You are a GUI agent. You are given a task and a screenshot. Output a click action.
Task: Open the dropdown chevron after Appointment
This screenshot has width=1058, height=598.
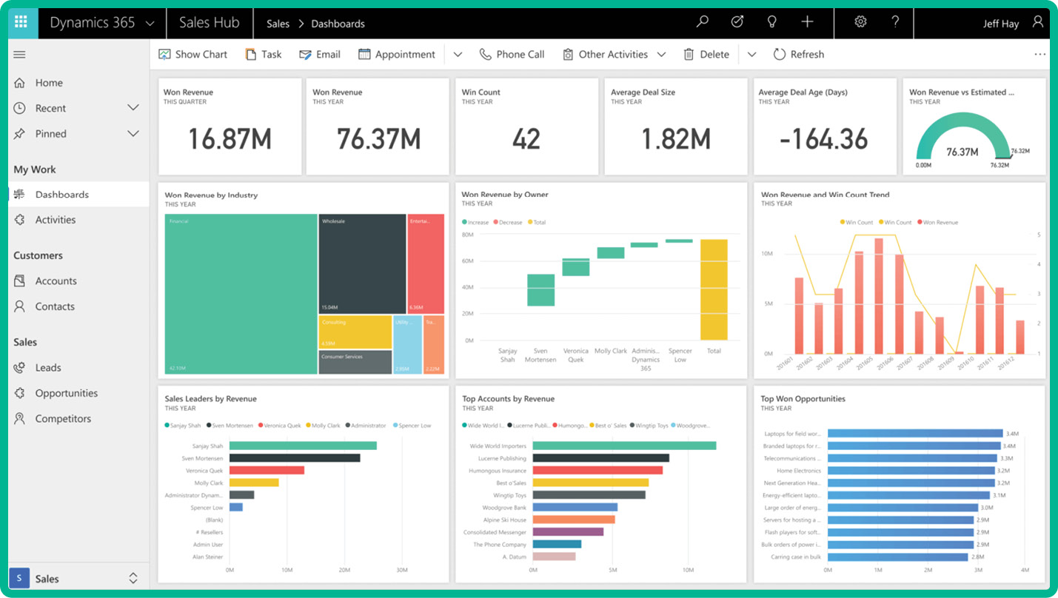point(458,54)
